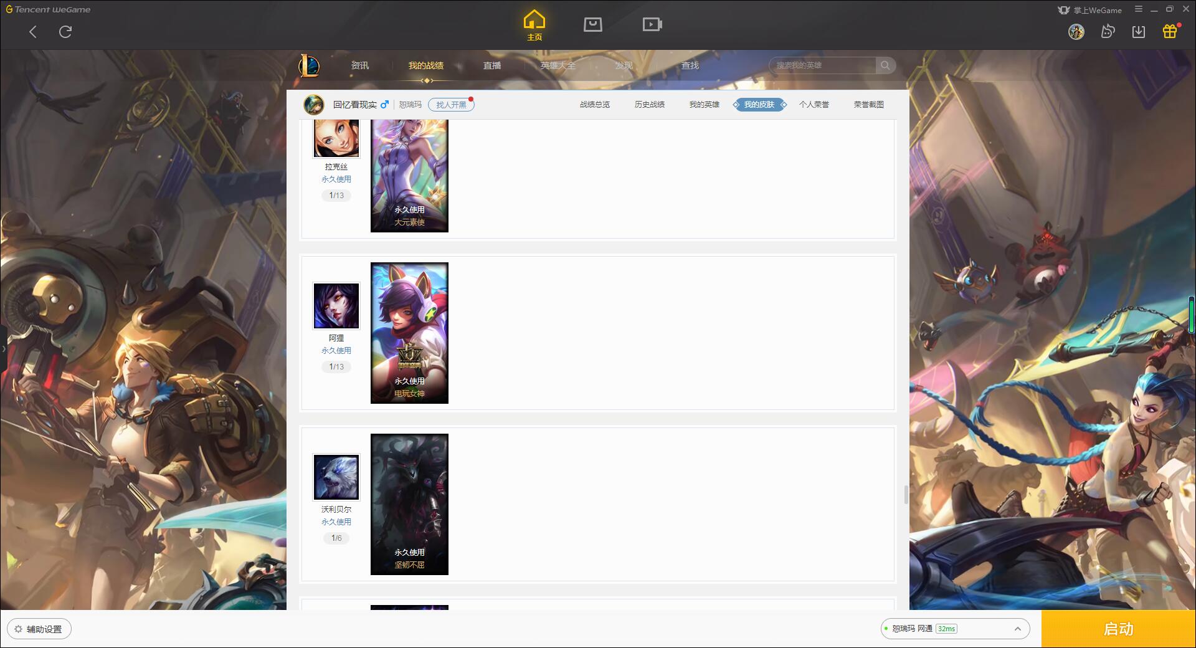Image resolution: width=1196 pixels, height=648 pixels.
Task: Open the download manager icon
Action: coord(1138,32)
